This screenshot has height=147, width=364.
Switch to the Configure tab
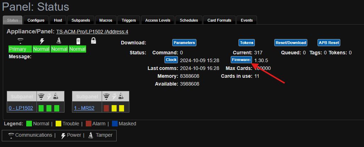(36, 20)
